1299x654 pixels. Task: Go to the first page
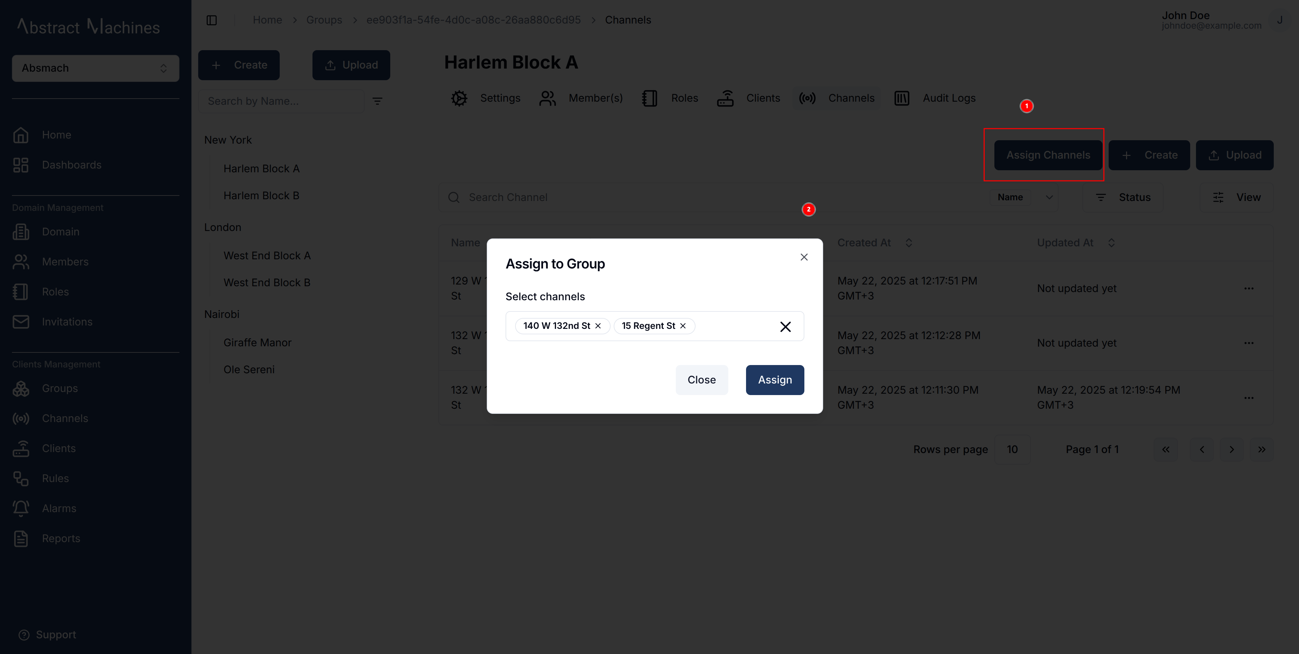1166,449
